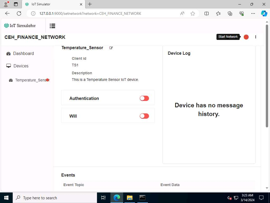270x203 pixels.
Task: Open Edge split screen icon
Action: click(206, 13)
